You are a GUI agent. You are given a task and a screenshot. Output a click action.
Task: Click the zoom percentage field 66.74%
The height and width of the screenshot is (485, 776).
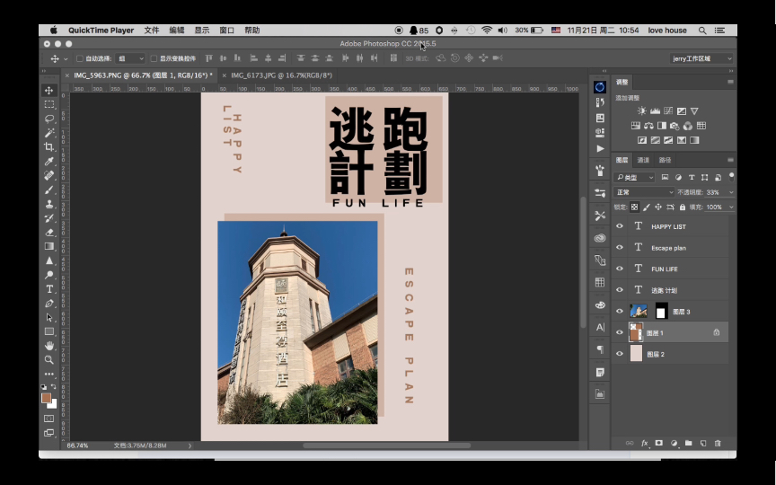pyautogui.click(x=78, y=445)
